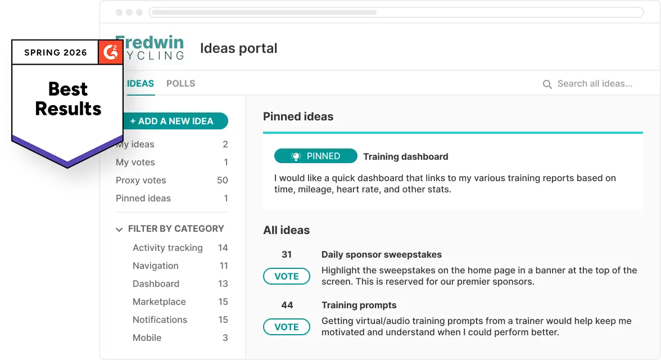Viewport: 661px width, 360px height.
Task: Type in the Search all ideas field
Action: pos(595,84)
